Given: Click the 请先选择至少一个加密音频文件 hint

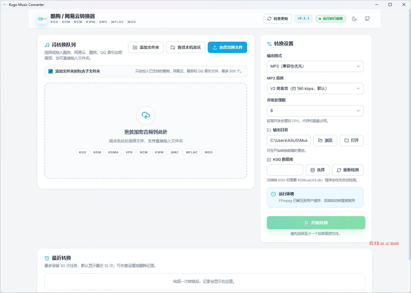Looking at the screenshot, I should 315,234.
